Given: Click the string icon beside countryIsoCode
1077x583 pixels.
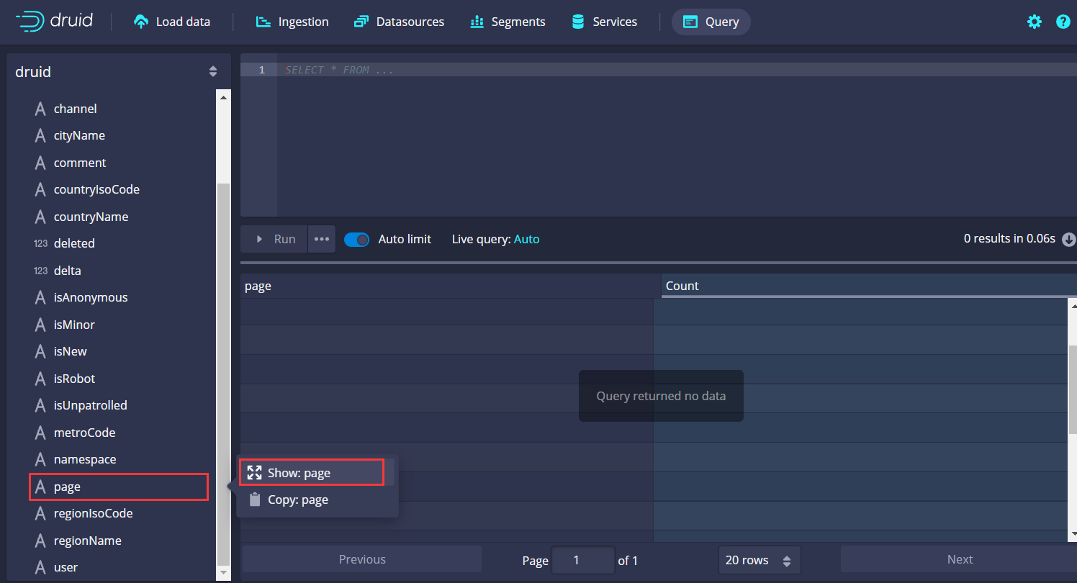Looking at the screenshot, I should coord(40,189).
